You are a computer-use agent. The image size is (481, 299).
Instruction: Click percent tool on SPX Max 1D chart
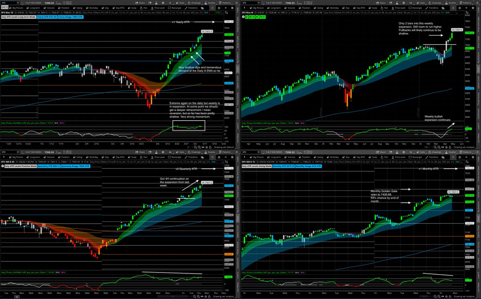coord(202,8)
